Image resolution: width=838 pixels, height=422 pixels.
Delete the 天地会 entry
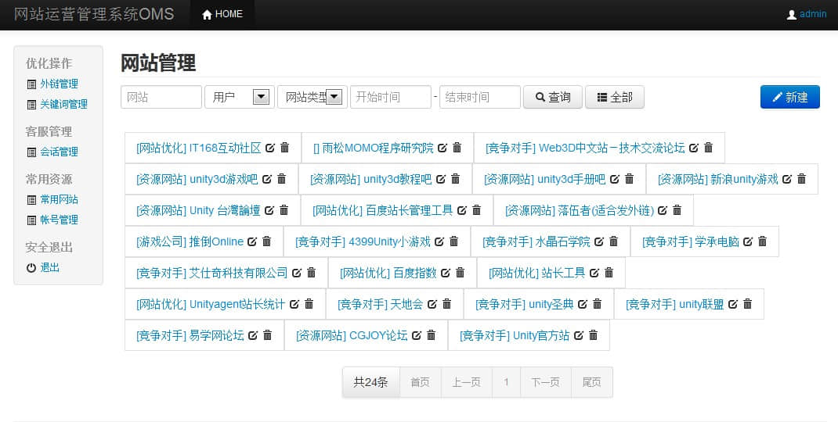coord(446,303)
